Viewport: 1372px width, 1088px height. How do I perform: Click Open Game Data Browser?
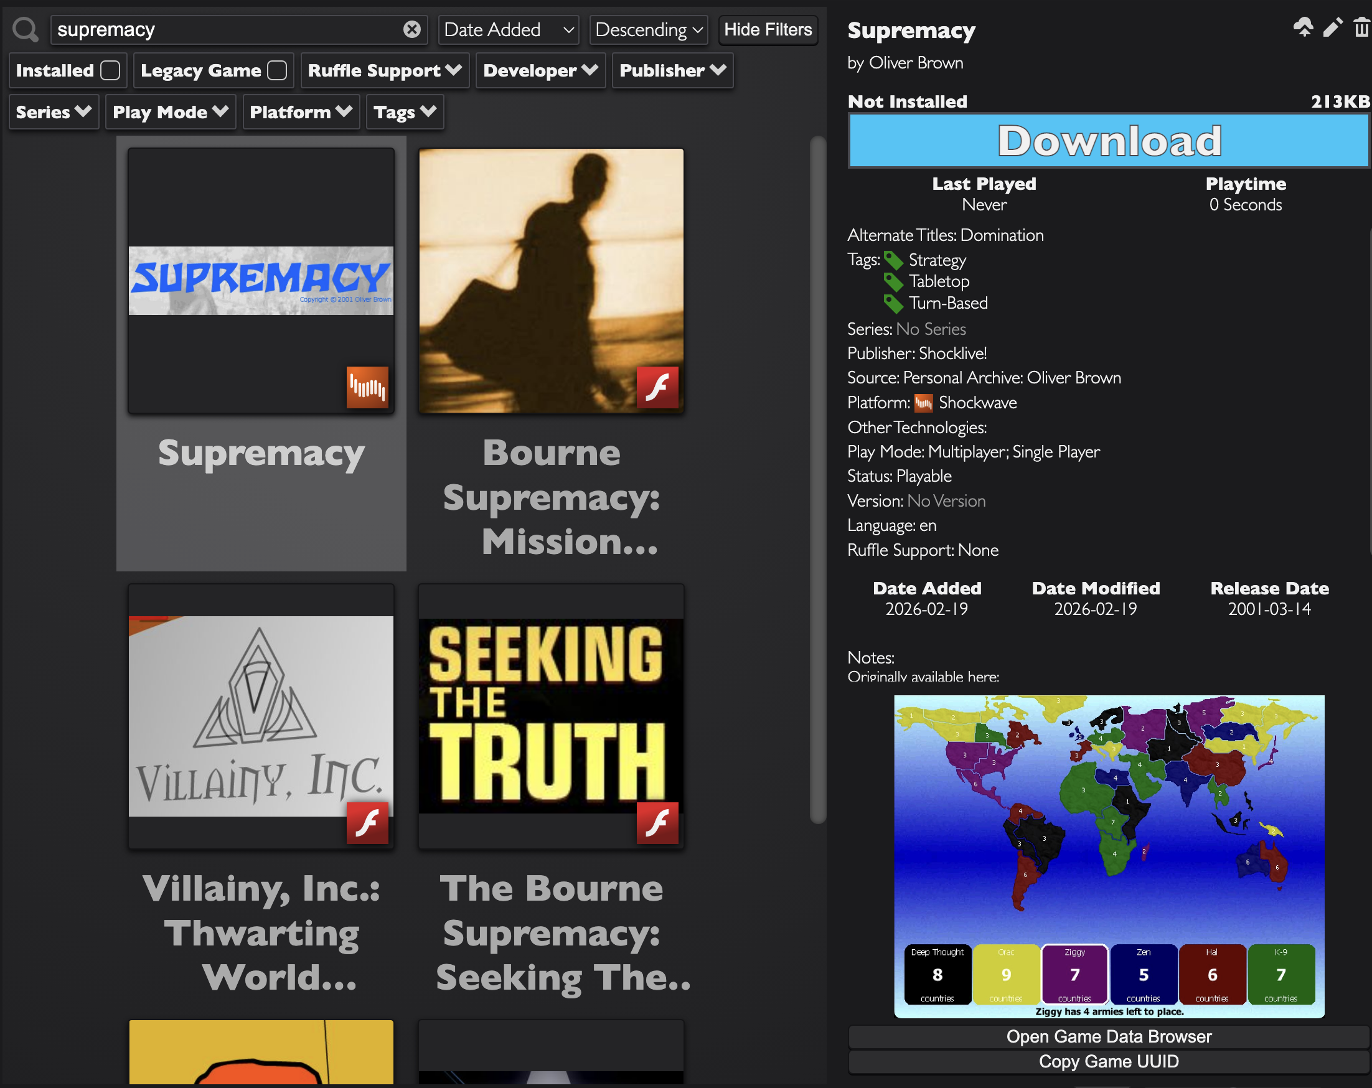coord(1108,1036)
